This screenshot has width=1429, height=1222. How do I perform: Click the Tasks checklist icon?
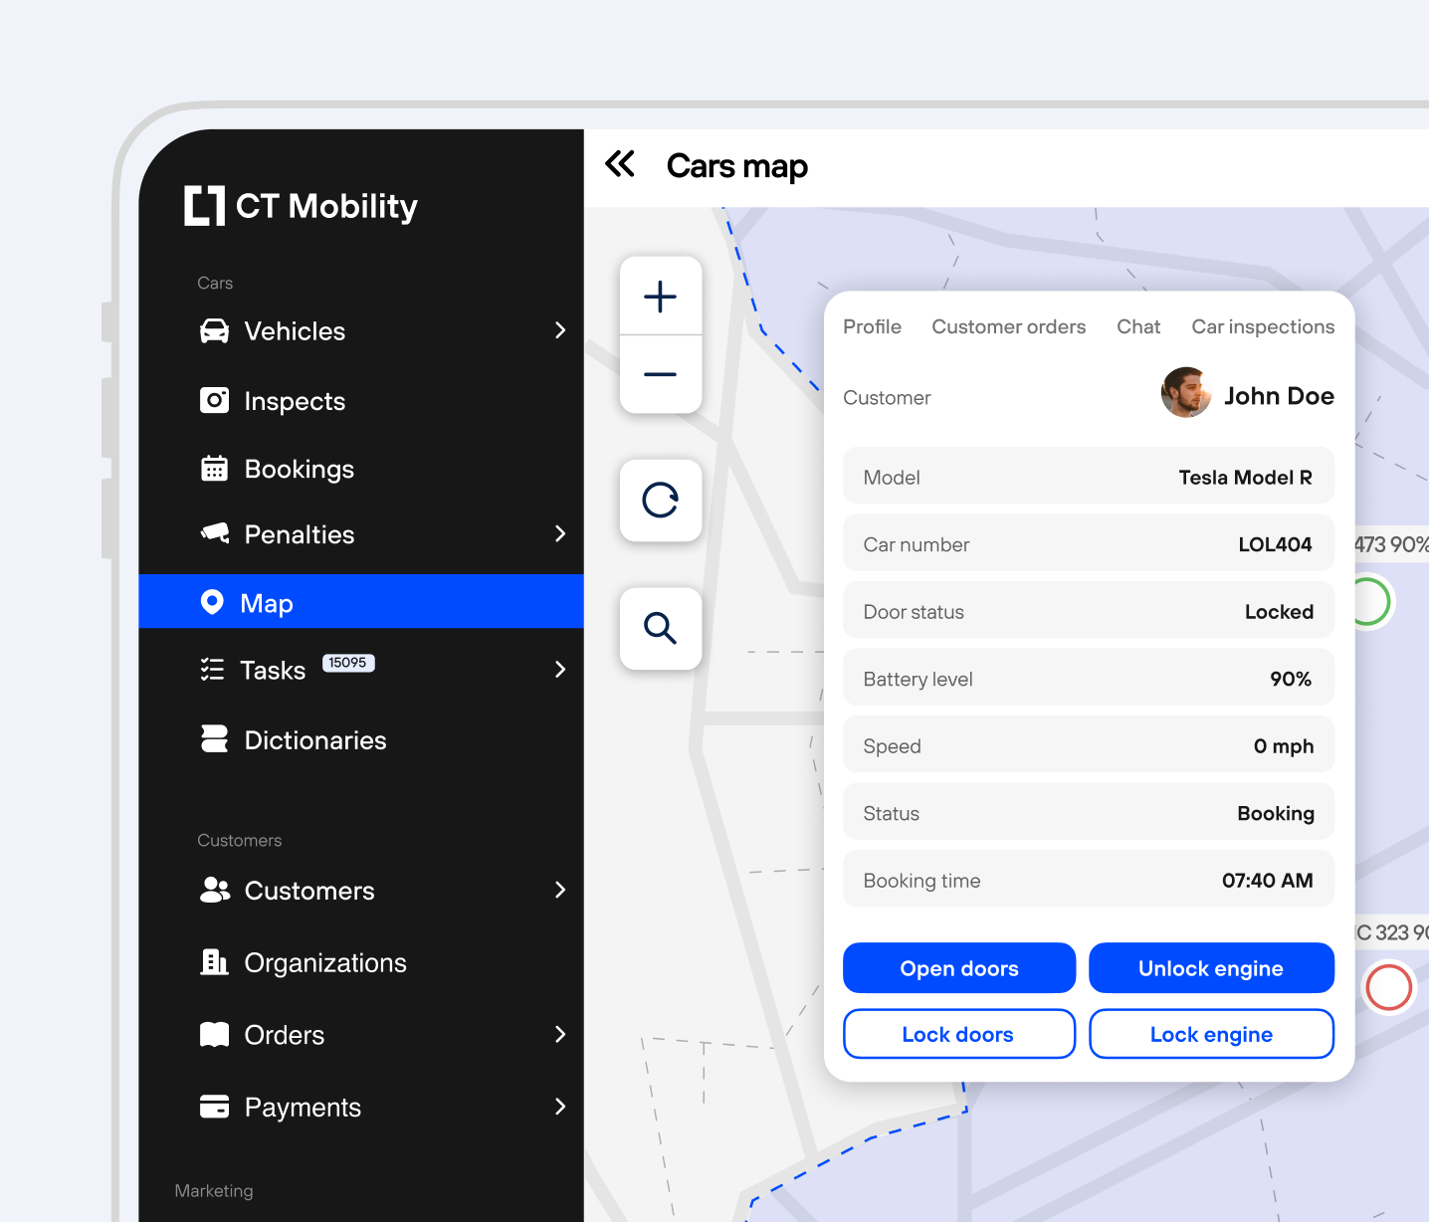click(x=212, y=670)
